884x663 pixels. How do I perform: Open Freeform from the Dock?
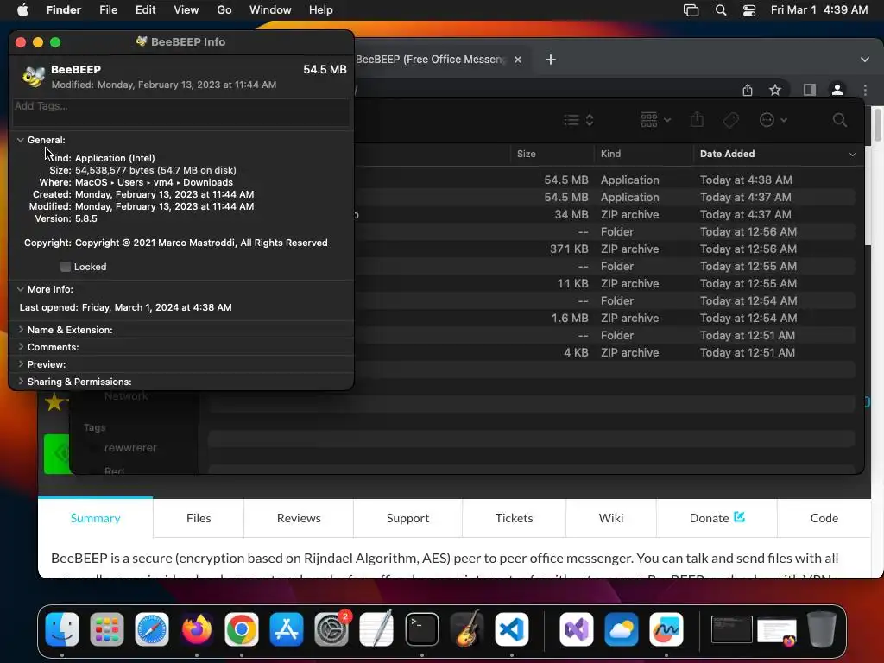click(x=666, y=629)
